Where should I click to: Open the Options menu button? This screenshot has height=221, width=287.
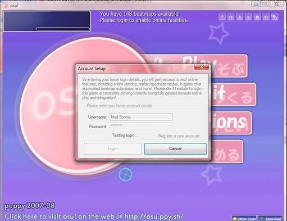tap(231, 123)
